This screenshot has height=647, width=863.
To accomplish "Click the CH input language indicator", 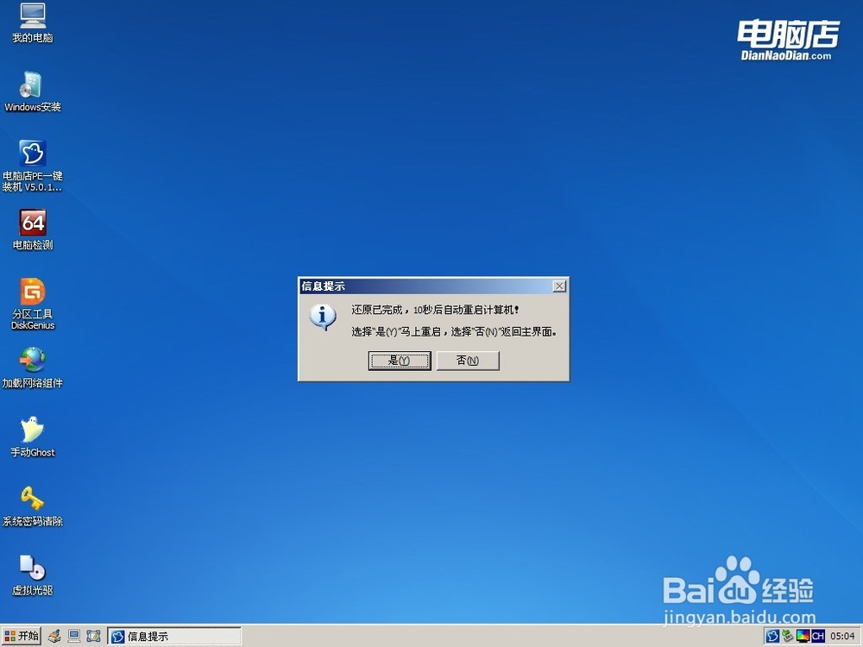I will click(818, 636).
